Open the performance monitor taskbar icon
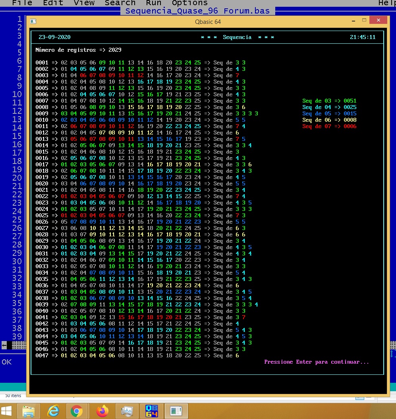 click(x=127, y=411)
